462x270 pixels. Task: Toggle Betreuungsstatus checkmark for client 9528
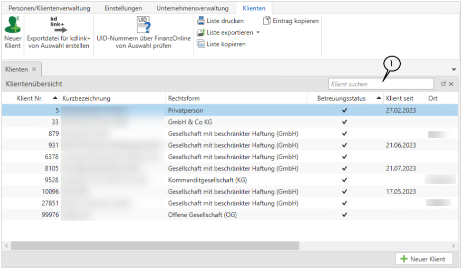pyautogui.click(x=344, y=180)
